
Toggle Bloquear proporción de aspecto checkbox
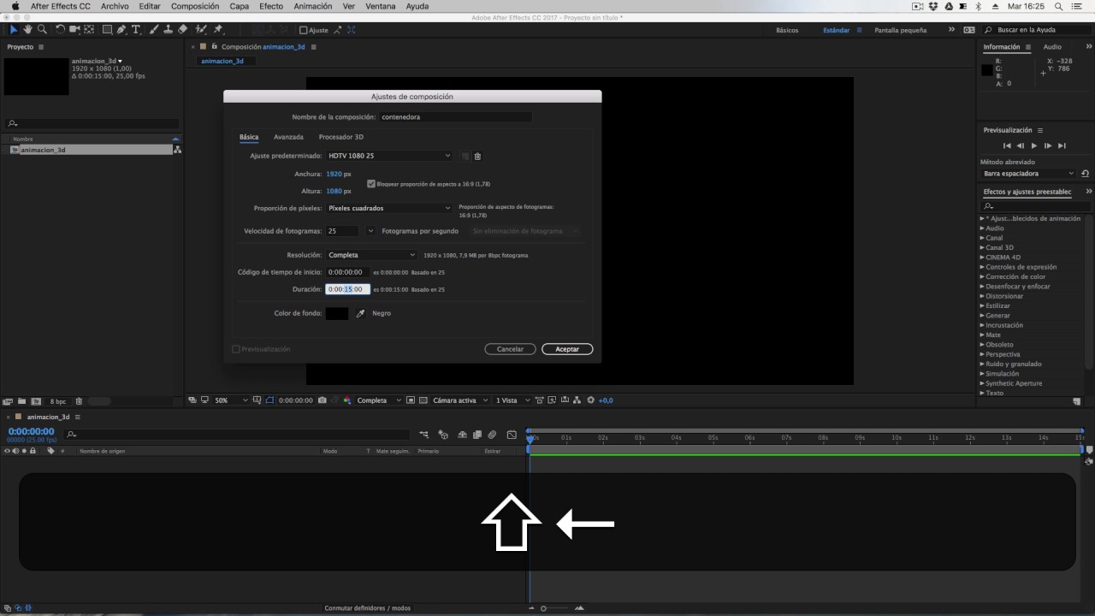371,184
